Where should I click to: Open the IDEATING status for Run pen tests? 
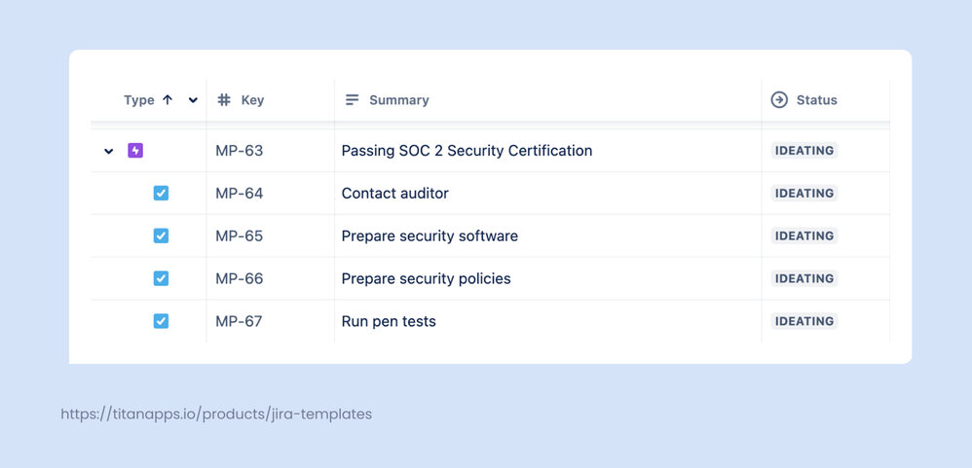pos(804,321)
